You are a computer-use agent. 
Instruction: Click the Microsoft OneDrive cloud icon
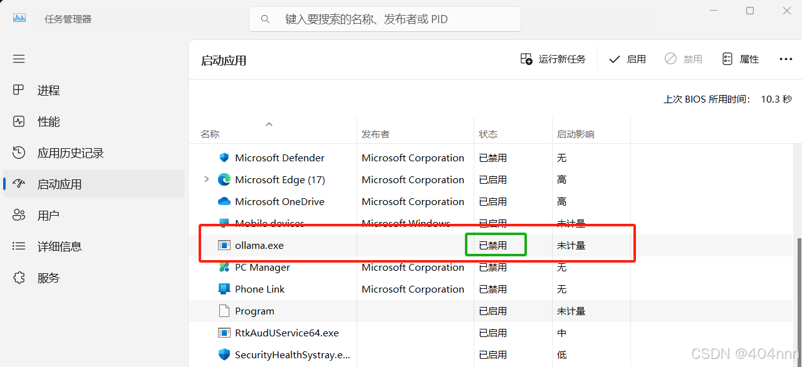tap(224, 201)
